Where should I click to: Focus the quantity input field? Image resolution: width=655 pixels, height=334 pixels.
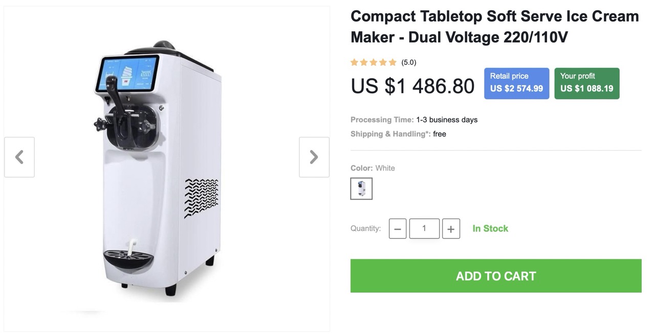pyautogui.click(x=424, y=228)
